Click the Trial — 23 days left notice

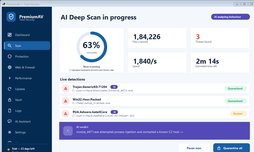coord(23,149)
